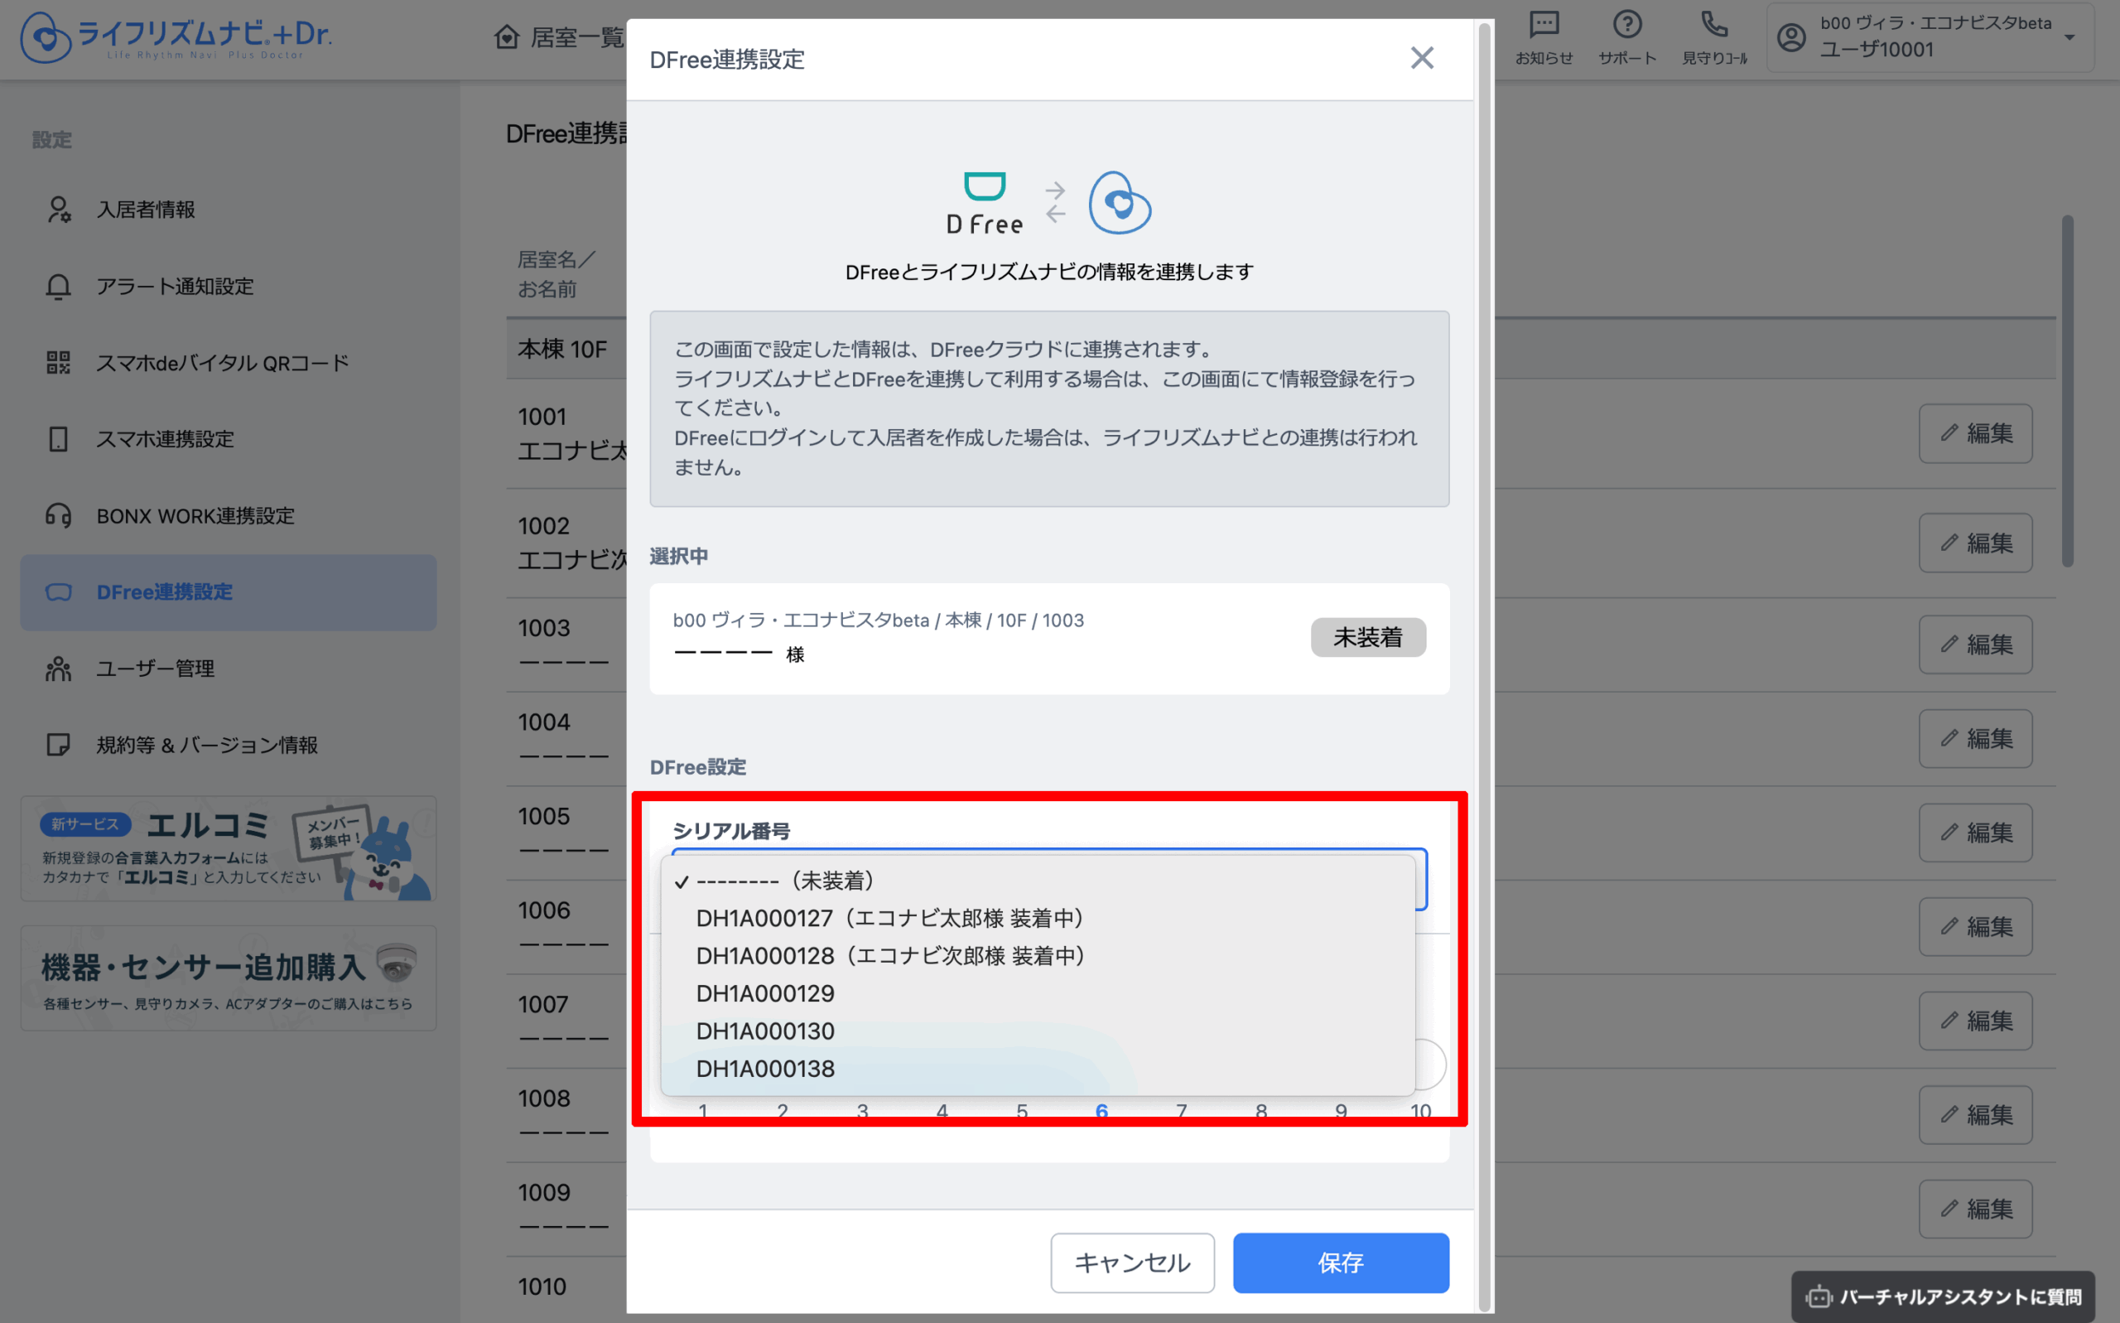Click 編集 for room 1007
The height and width of the screenshot is (1323, 2120).
click(x=1975, y=1021)
